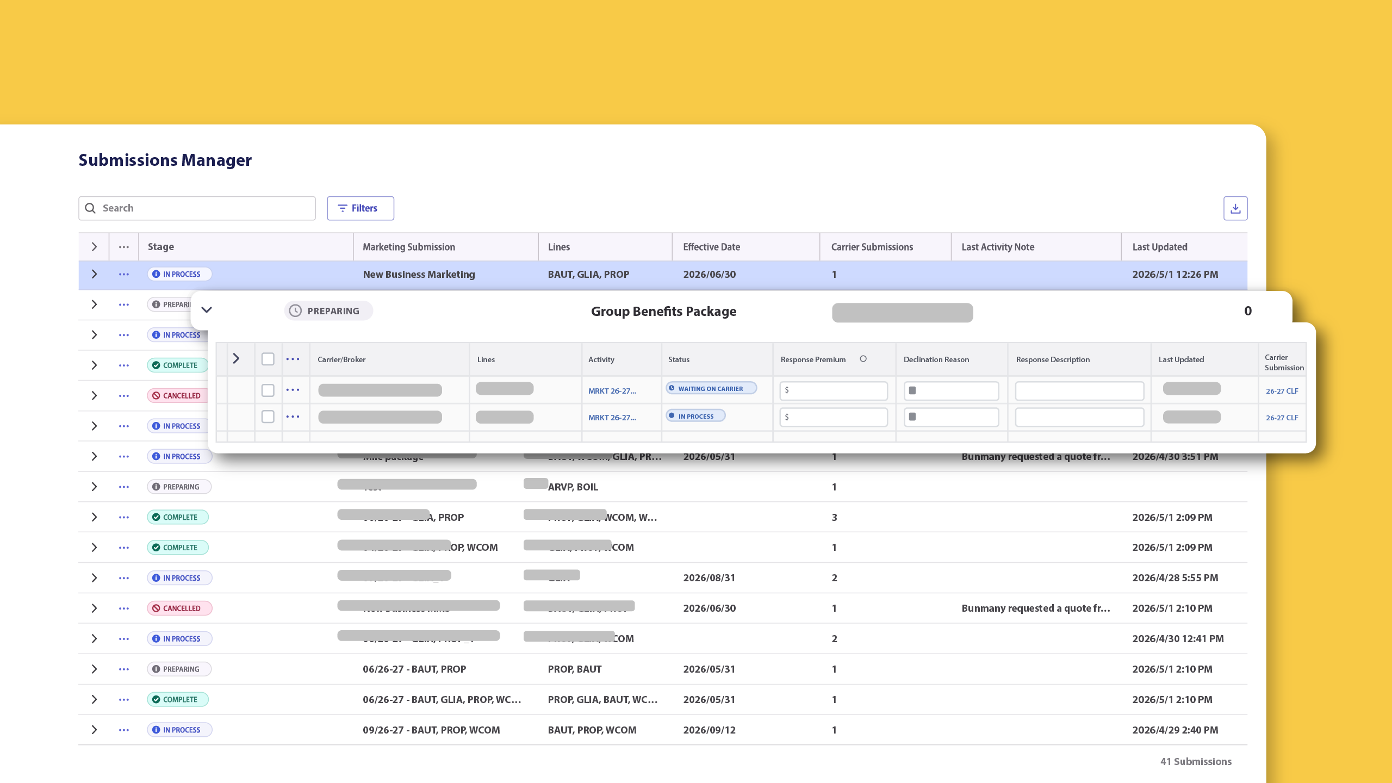The image size is (1392, 783).
Task: Click the IN PROCESS status in carrier table
Action: tap(695, 416)
